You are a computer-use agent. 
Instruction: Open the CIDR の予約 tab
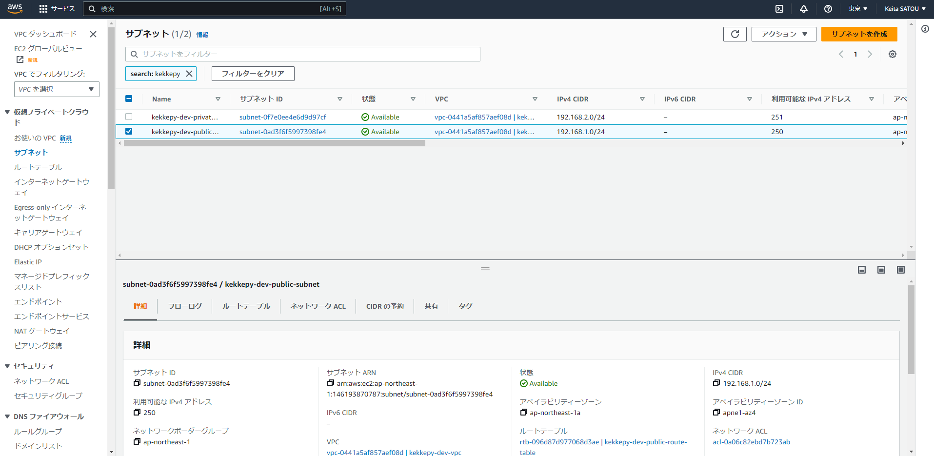click(x=385, y=306)
